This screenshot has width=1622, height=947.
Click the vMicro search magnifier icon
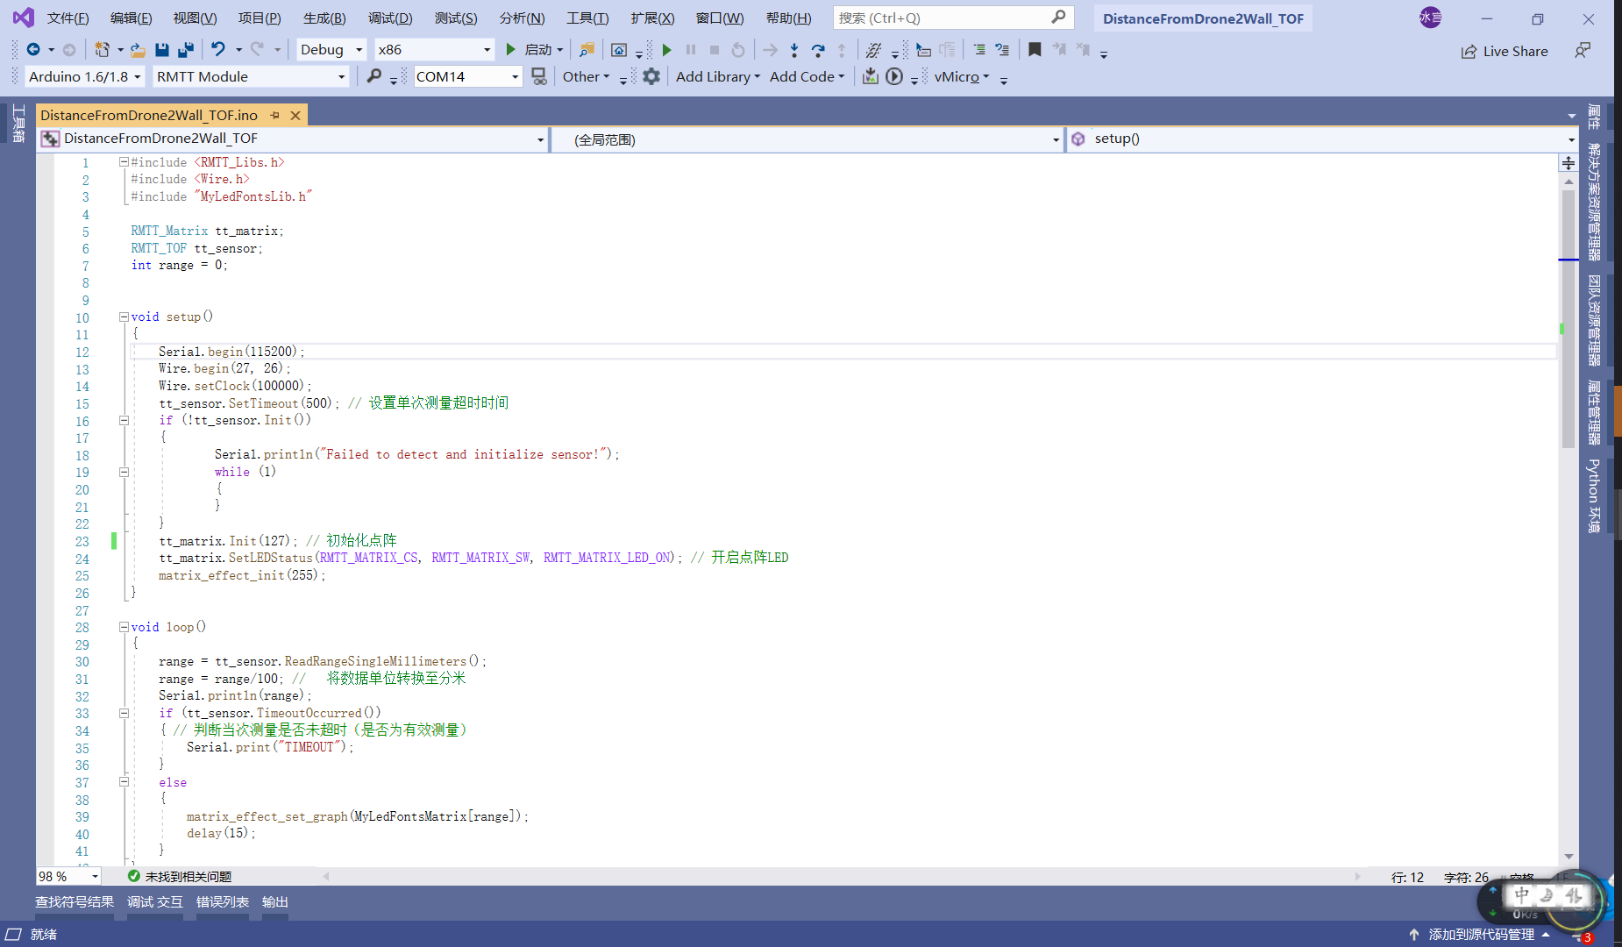[374, 76]
